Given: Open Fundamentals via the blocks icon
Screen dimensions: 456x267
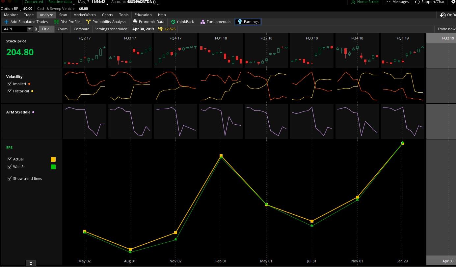Looking at the screenshot, I should 202,22.
